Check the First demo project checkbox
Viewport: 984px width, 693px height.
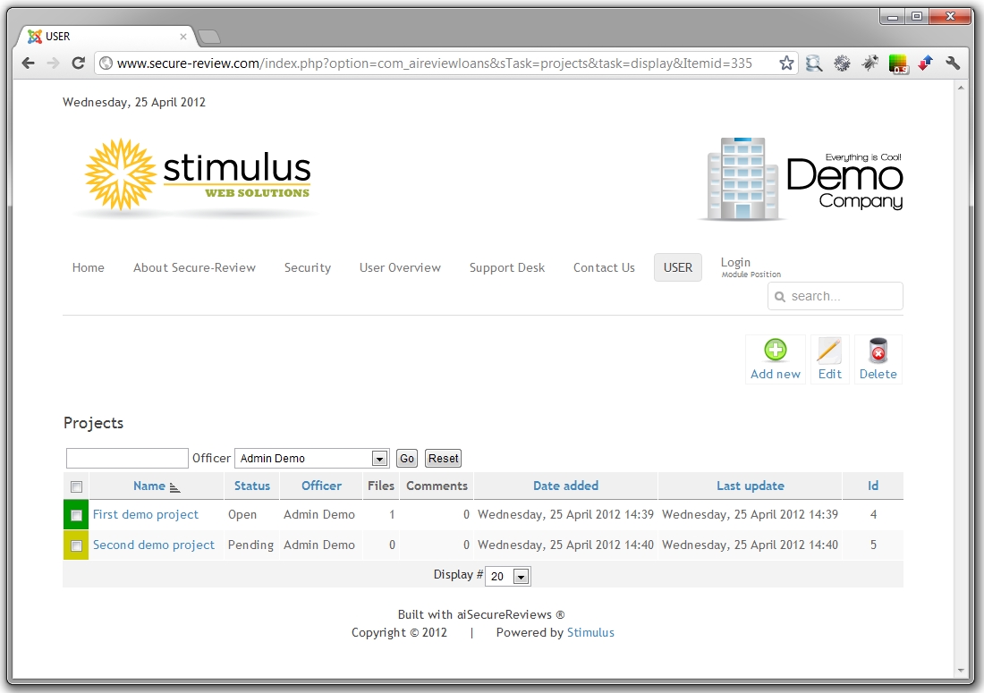click(x=77, y=515)
